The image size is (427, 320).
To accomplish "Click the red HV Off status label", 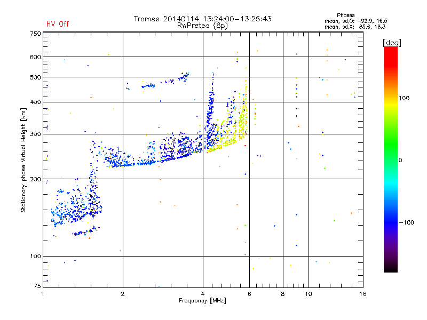I will (57, 24).
